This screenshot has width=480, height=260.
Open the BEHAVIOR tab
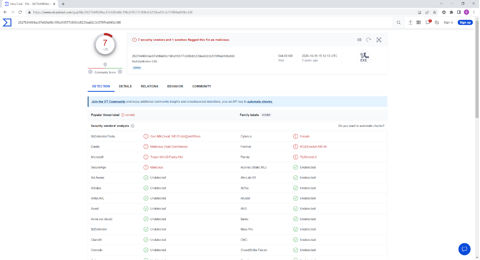point(175,87)
